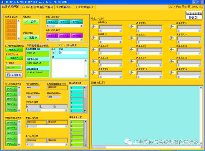The width and height of the screenshot is (205, 151).
Task: Toggle the green check 状态 indicator
Action: point(53,52)
